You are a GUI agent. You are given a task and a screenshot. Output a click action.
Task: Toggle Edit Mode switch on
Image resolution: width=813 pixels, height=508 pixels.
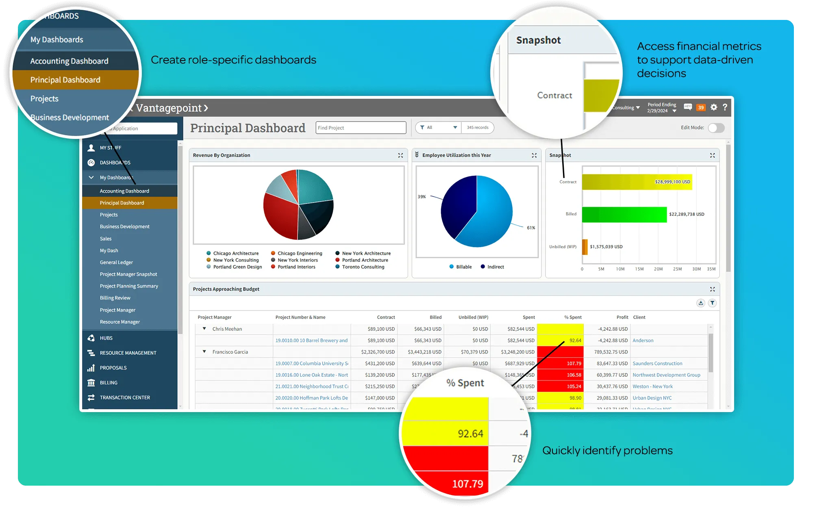[716, 128]
